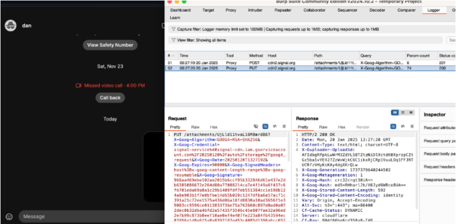Open hamburger options menu in Request pane

[x=284, y=126]
